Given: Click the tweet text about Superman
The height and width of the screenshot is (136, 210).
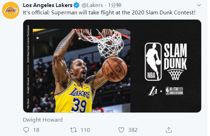Looking at the screenshot, I should click(x=109, y=13).
